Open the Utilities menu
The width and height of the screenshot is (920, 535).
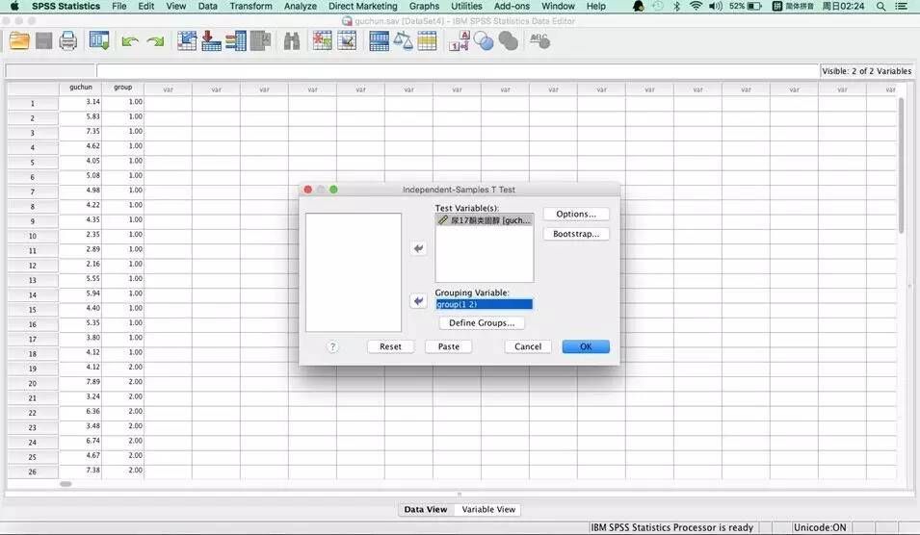point(466,6)
